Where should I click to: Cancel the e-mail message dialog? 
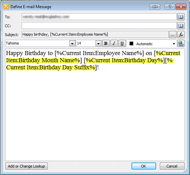(172, 166)
